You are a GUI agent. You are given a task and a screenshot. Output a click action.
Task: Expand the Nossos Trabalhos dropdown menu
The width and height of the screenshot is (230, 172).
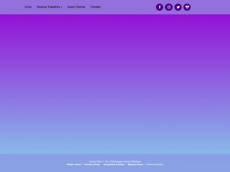coord(49,7)
